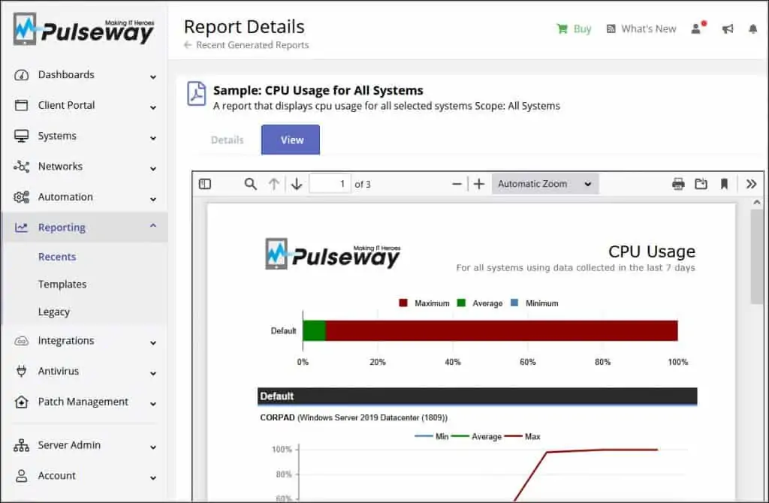Open Legacy under Reporting
This screenshot has height=503, width=769.
tap(54, 312)
